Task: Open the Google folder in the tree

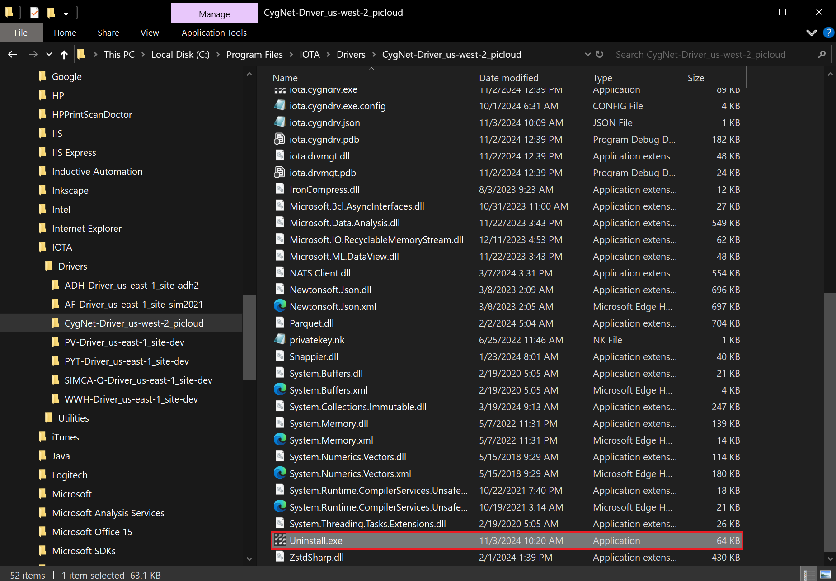Action: pyautogui.click(x=66, y=76)
